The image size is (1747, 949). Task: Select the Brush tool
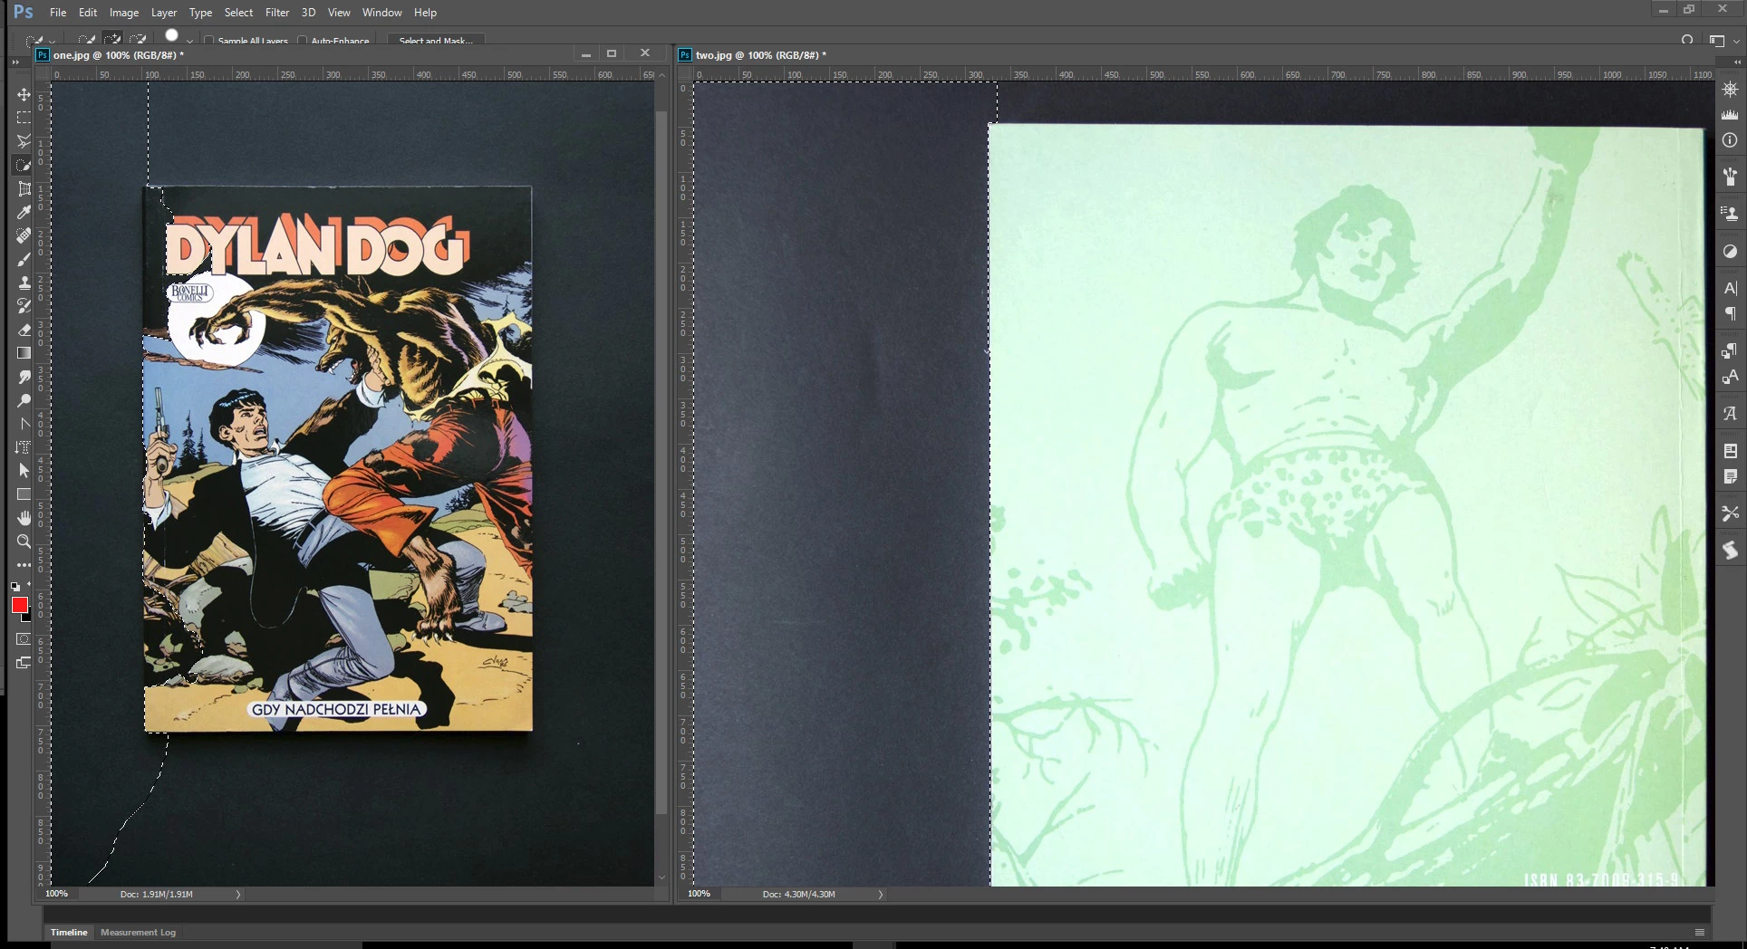[x=24, y=259]
